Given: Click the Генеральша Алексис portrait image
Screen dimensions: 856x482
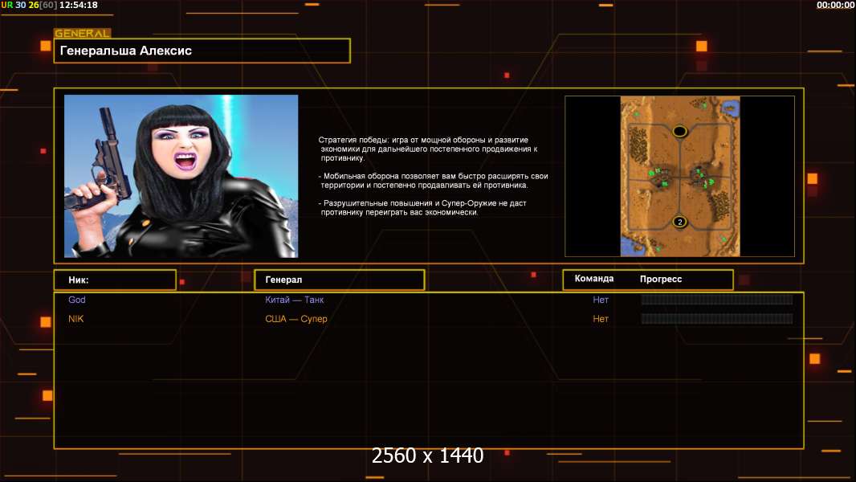Looking at the screenshot, I should tap(181, 176).
